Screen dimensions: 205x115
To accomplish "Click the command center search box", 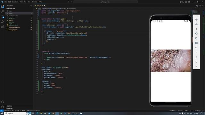I will tap(106, 2).
